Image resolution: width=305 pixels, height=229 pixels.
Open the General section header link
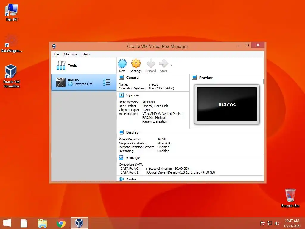133,78
